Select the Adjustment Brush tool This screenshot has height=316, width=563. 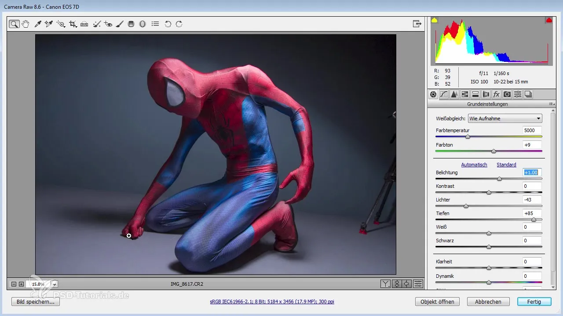120,24
